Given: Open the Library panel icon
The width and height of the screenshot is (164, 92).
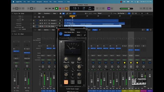Looking at the screenshot, I should click(14, 8).
